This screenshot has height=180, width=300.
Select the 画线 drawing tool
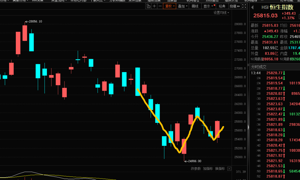(195, 6)
